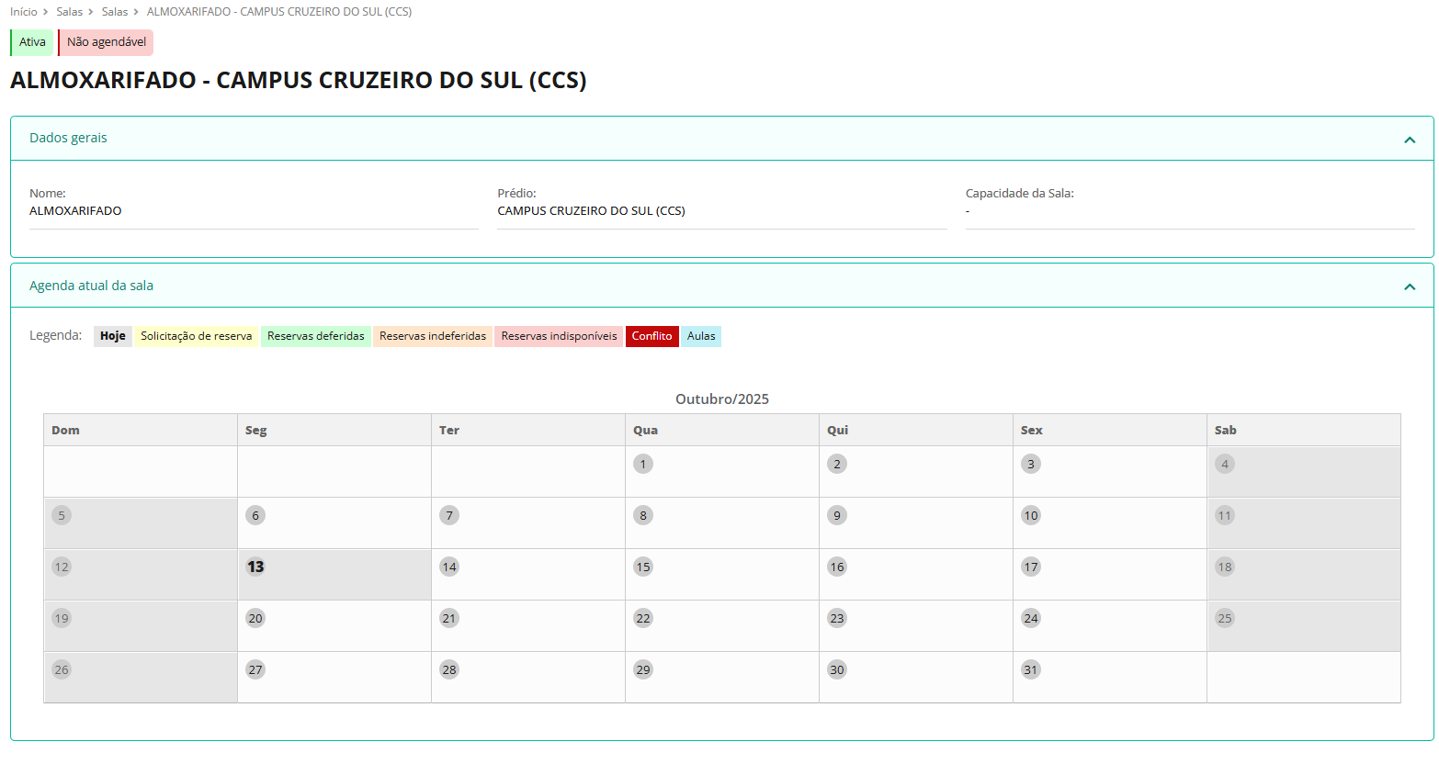1439x775 pixels.
Task: Click day 7 in Tuesday column
Action: [449, 515]
